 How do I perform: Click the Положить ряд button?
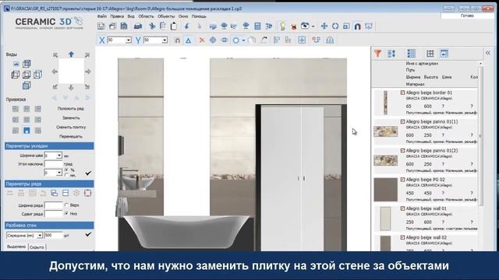coord(71,109)
